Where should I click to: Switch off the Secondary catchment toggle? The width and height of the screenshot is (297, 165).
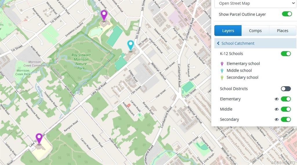pyautogui.click(x=286, y=119)
